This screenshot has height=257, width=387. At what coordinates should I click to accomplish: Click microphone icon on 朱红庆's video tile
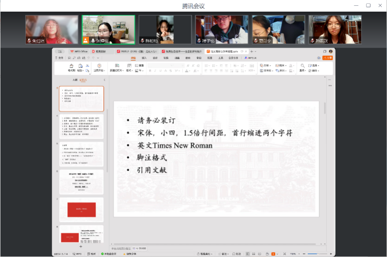point(29,41)
